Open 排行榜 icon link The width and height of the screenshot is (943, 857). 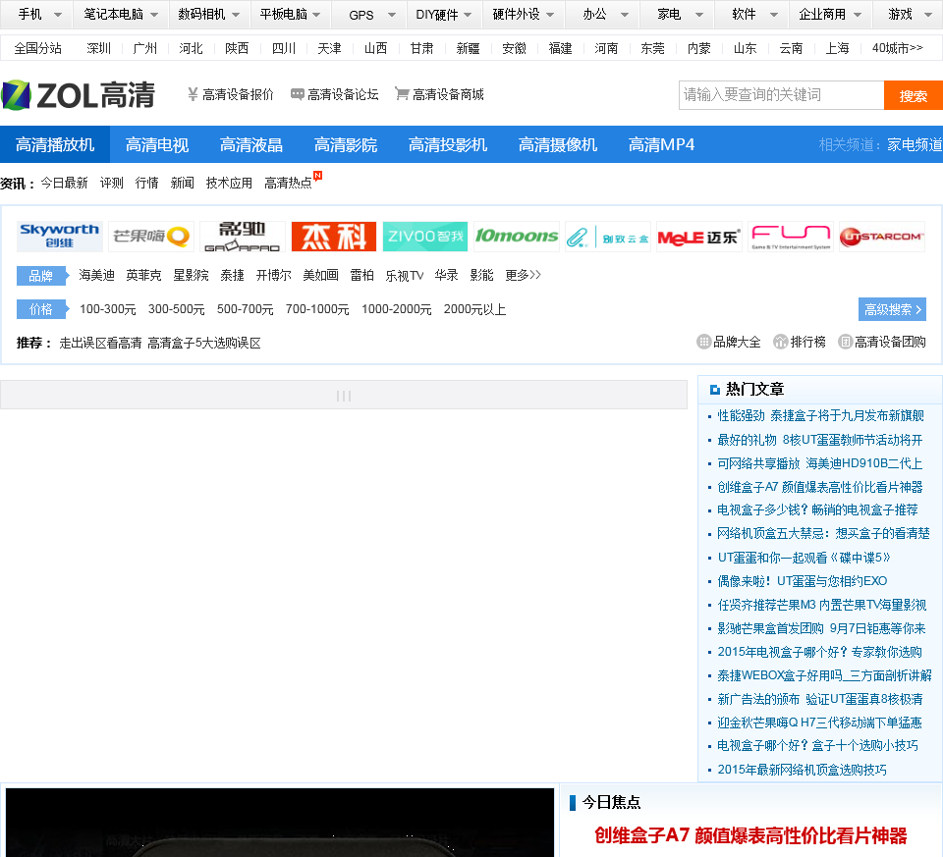[x=800, y=342]
